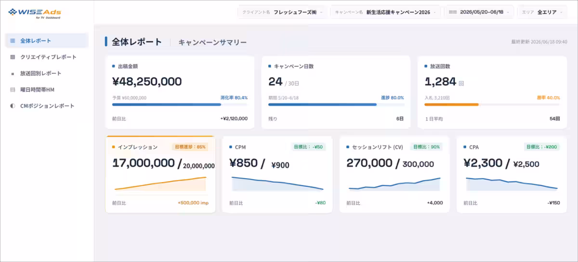The width and height of the screenshot is (578, 262).
Task: Click the 勝率 40.0% label
Action: (548, 97)
